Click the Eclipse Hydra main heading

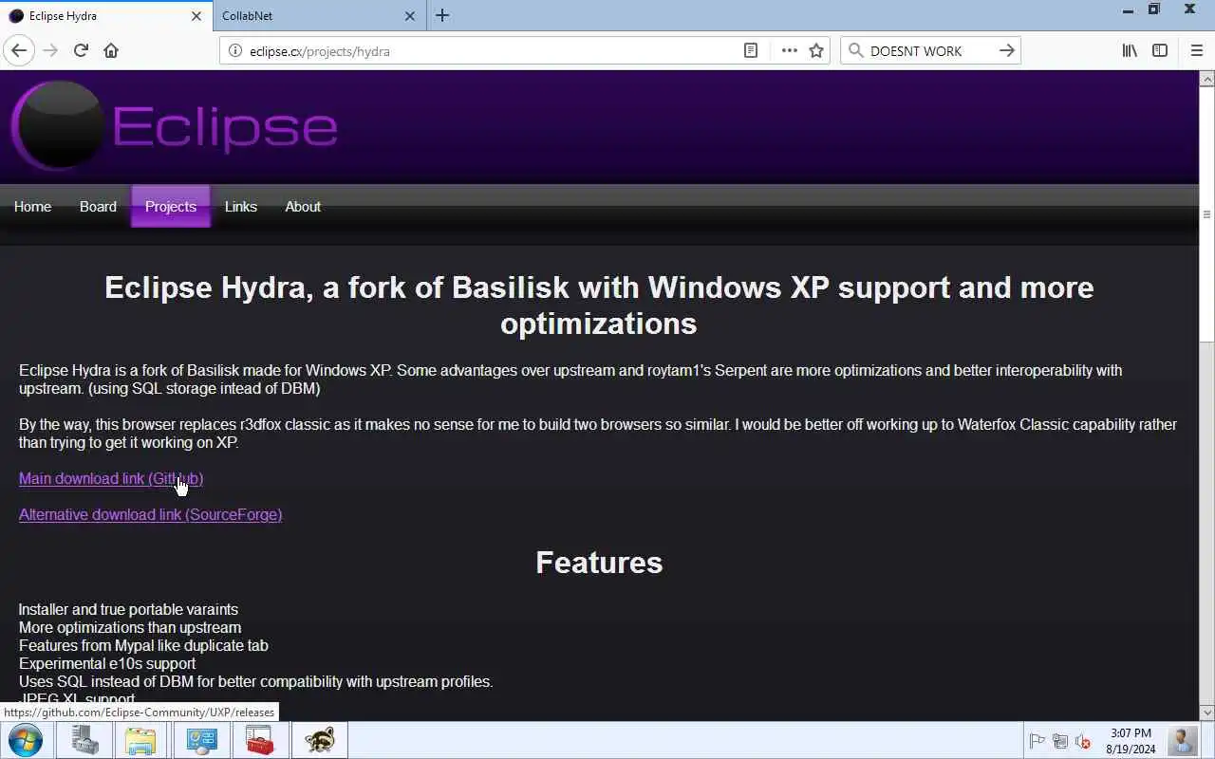[599, 305]
